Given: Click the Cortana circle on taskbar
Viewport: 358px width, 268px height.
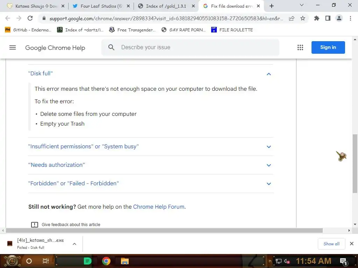Looking at the screenshot, I should tap(29, 261).
